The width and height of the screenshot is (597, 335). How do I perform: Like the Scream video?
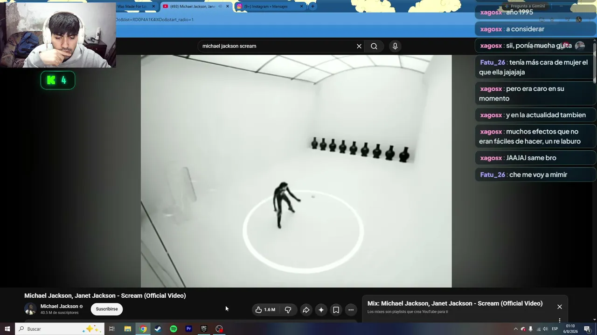[x=265, y=310]
